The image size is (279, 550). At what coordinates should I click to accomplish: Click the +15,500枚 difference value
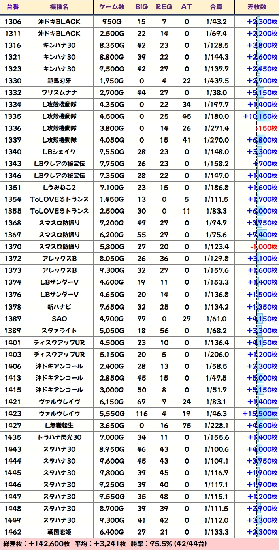pos(260,413)
